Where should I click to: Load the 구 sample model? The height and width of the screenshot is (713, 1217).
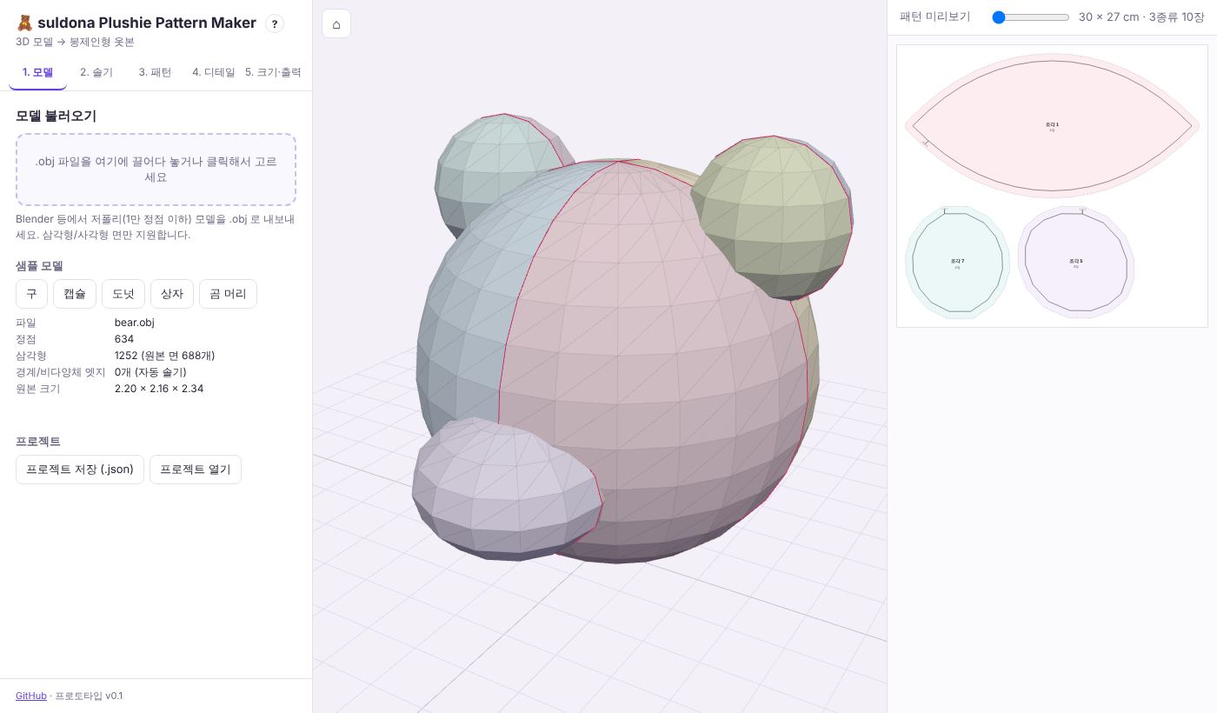[31, 294]
